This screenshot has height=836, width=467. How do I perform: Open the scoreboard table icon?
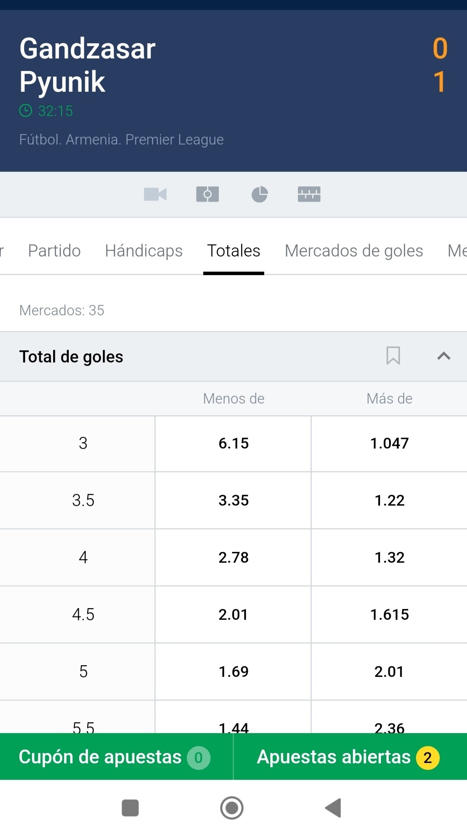tap(309, 194)
